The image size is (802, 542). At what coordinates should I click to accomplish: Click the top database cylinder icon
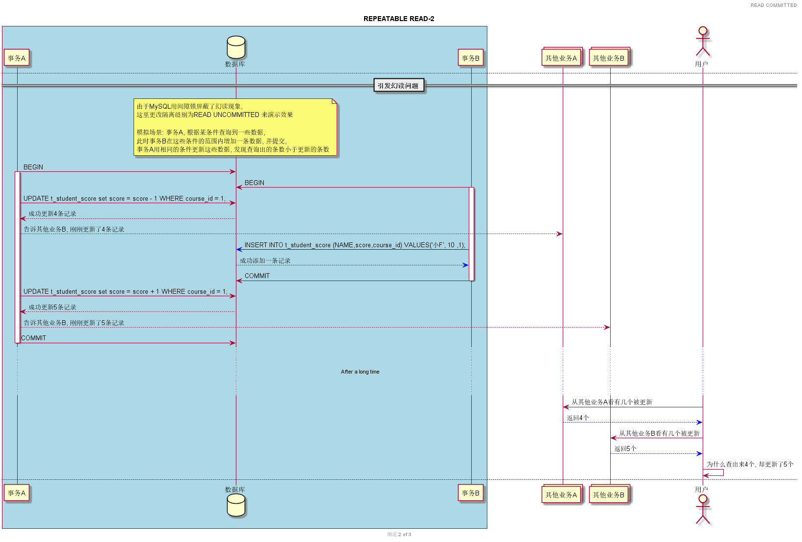click(236, 47)
